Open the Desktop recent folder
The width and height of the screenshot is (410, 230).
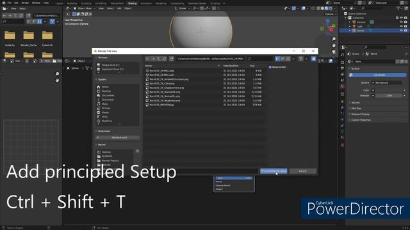106,152
